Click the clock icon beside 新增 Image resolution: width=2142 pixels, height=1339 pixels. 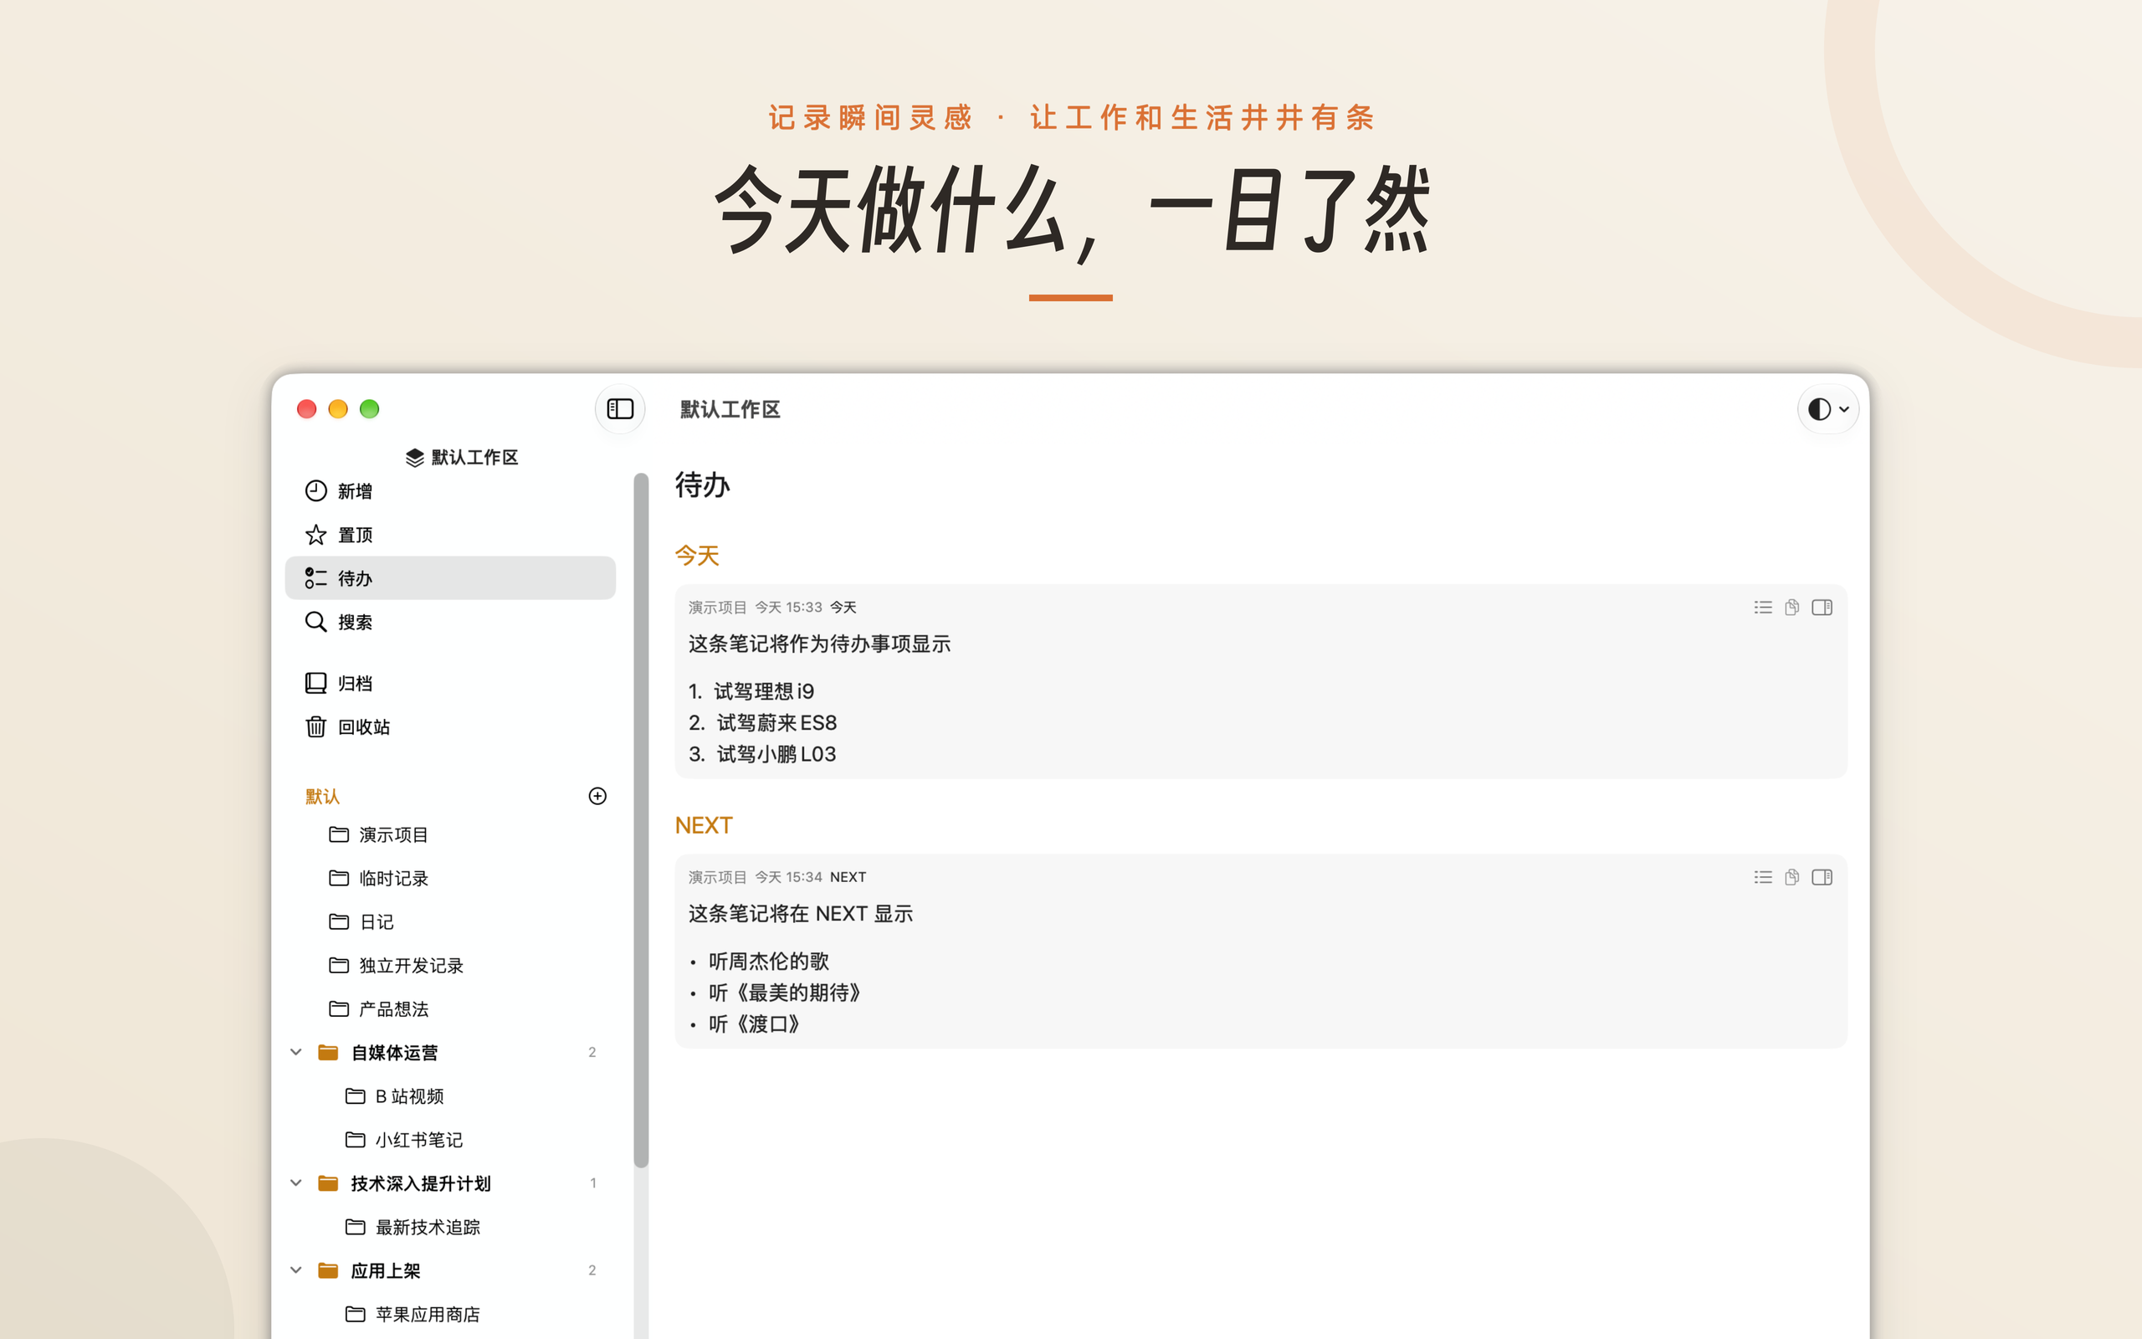(x=316, y=490)
